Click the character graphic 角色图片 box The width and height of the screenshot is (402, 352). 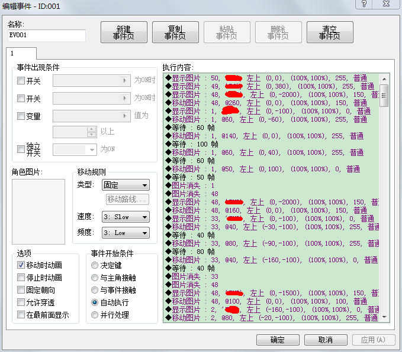click(x=38, y=211)
